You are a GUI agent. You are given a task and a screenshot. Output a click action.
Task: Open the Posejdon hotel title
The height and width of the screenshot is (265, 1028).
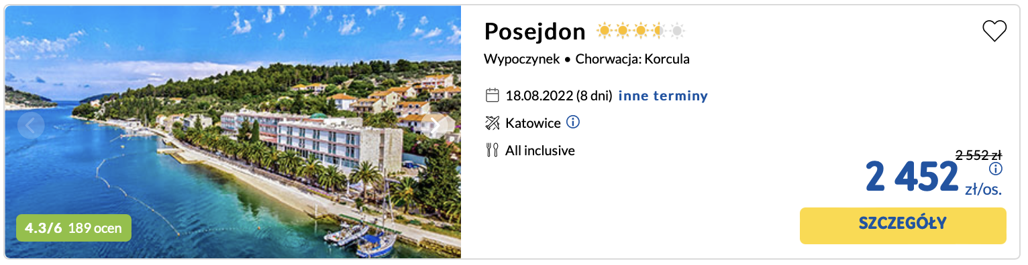(535, 31)
